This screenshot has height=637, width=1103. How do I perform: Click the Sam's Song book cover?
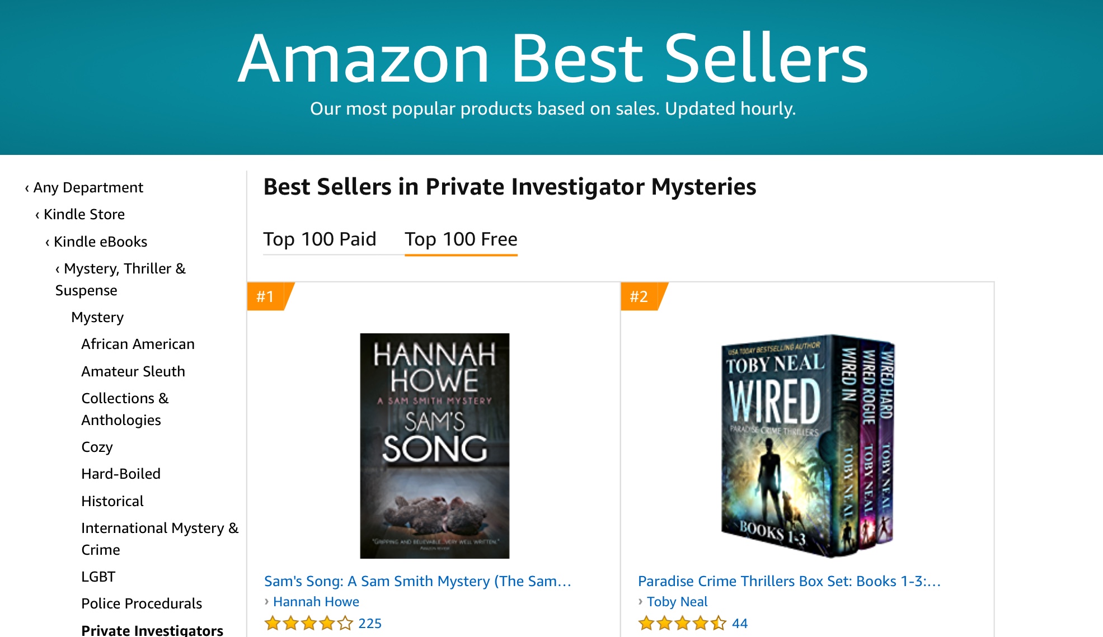[434, 446]
